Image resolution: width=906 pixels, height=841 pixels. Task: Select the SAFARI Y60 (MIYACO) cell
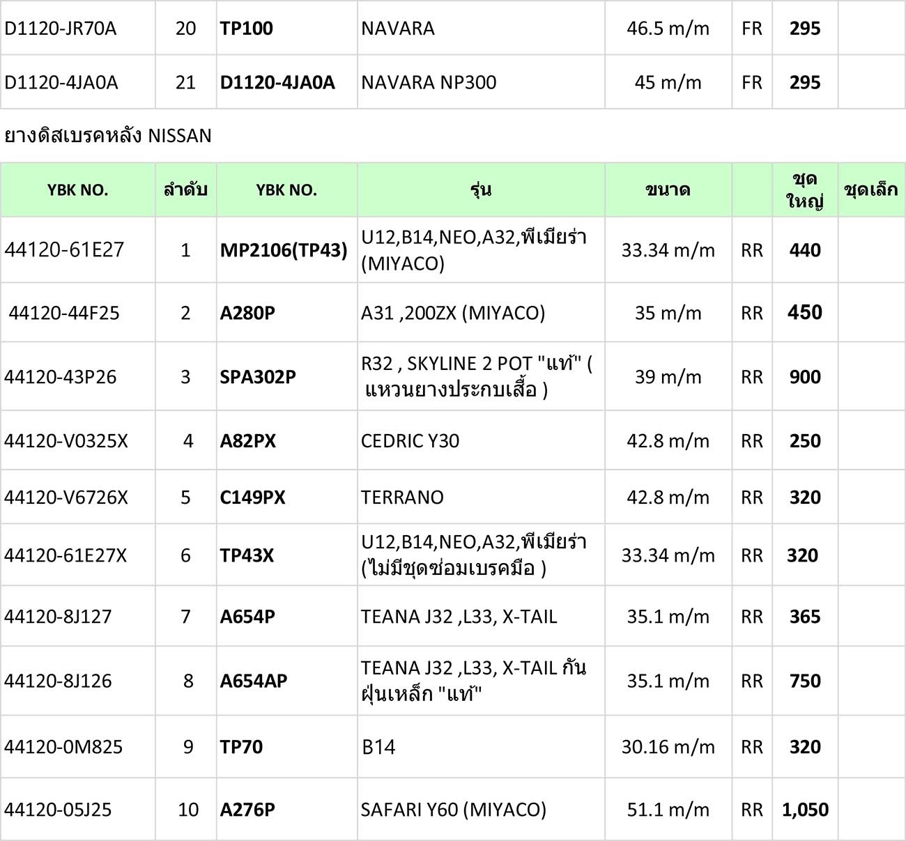pyautogui.click(x=481, y=809)
